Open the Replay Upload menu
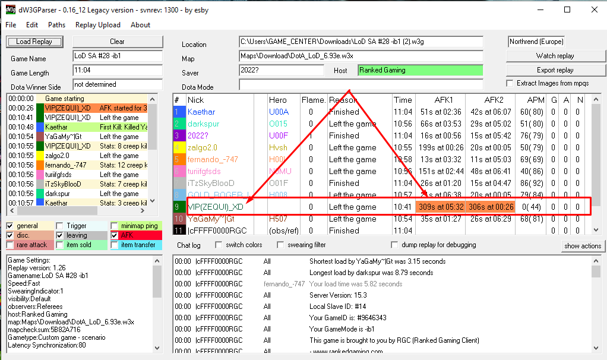The height and width of the screenshot is (360, 607). [x=98, y=25]
